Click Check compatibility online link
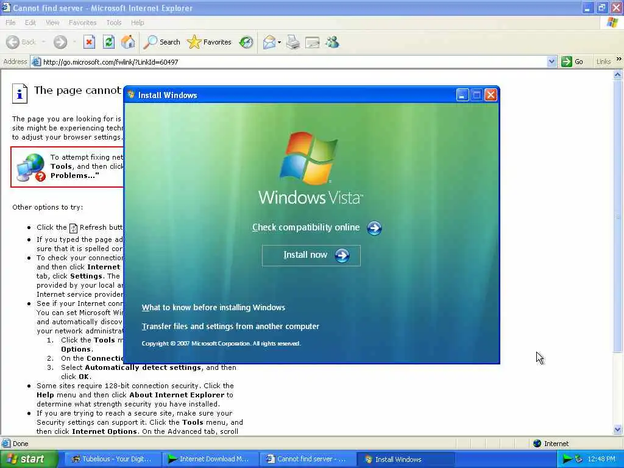This screenshot has height=468, width=624. click(x=306, y=227)
